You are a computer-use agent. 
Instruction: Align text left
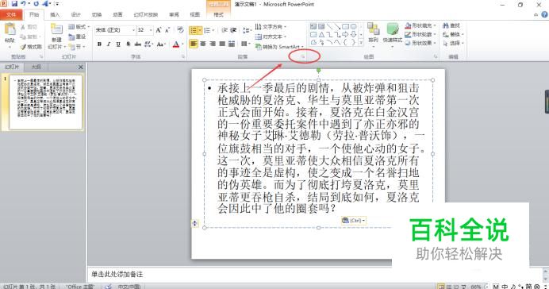194,44
